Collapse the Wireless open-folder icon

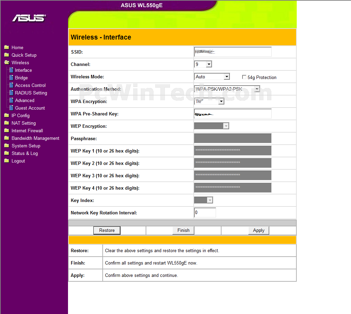click(7, 63)
